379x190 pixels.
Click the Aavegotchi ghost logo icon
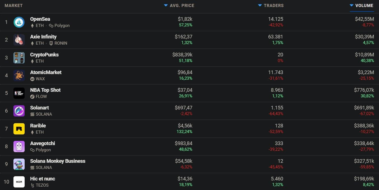(x=19, y=146)
